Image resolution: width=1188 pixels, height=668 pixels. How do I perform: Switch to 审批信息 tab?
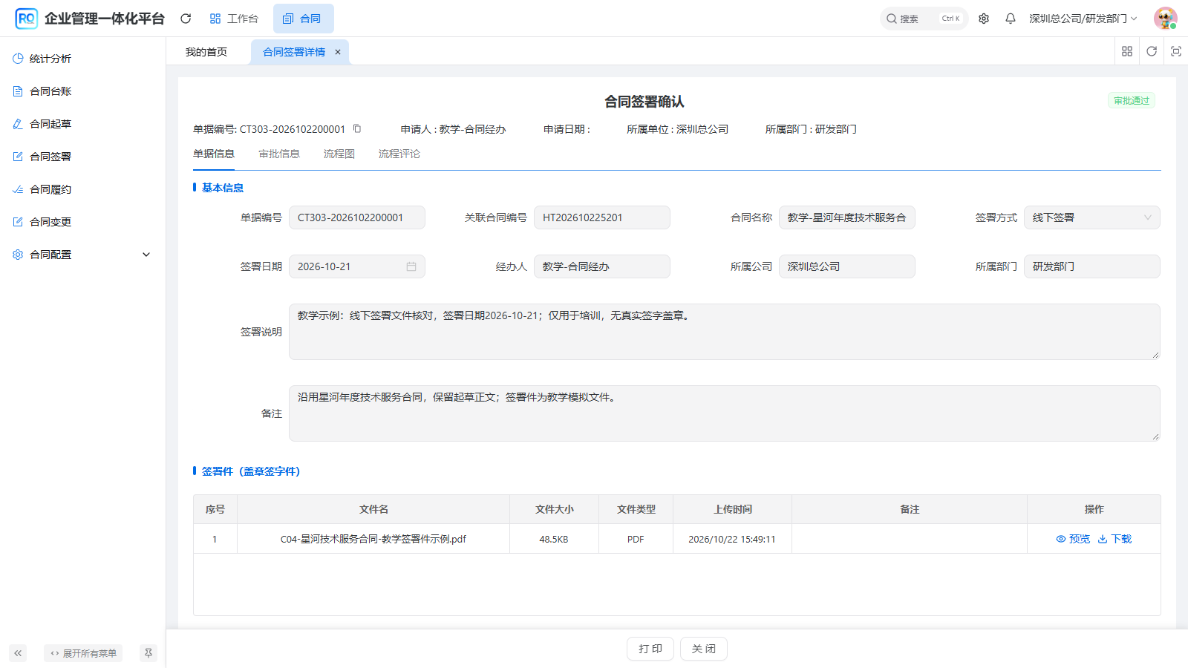(x=279, y=154)
